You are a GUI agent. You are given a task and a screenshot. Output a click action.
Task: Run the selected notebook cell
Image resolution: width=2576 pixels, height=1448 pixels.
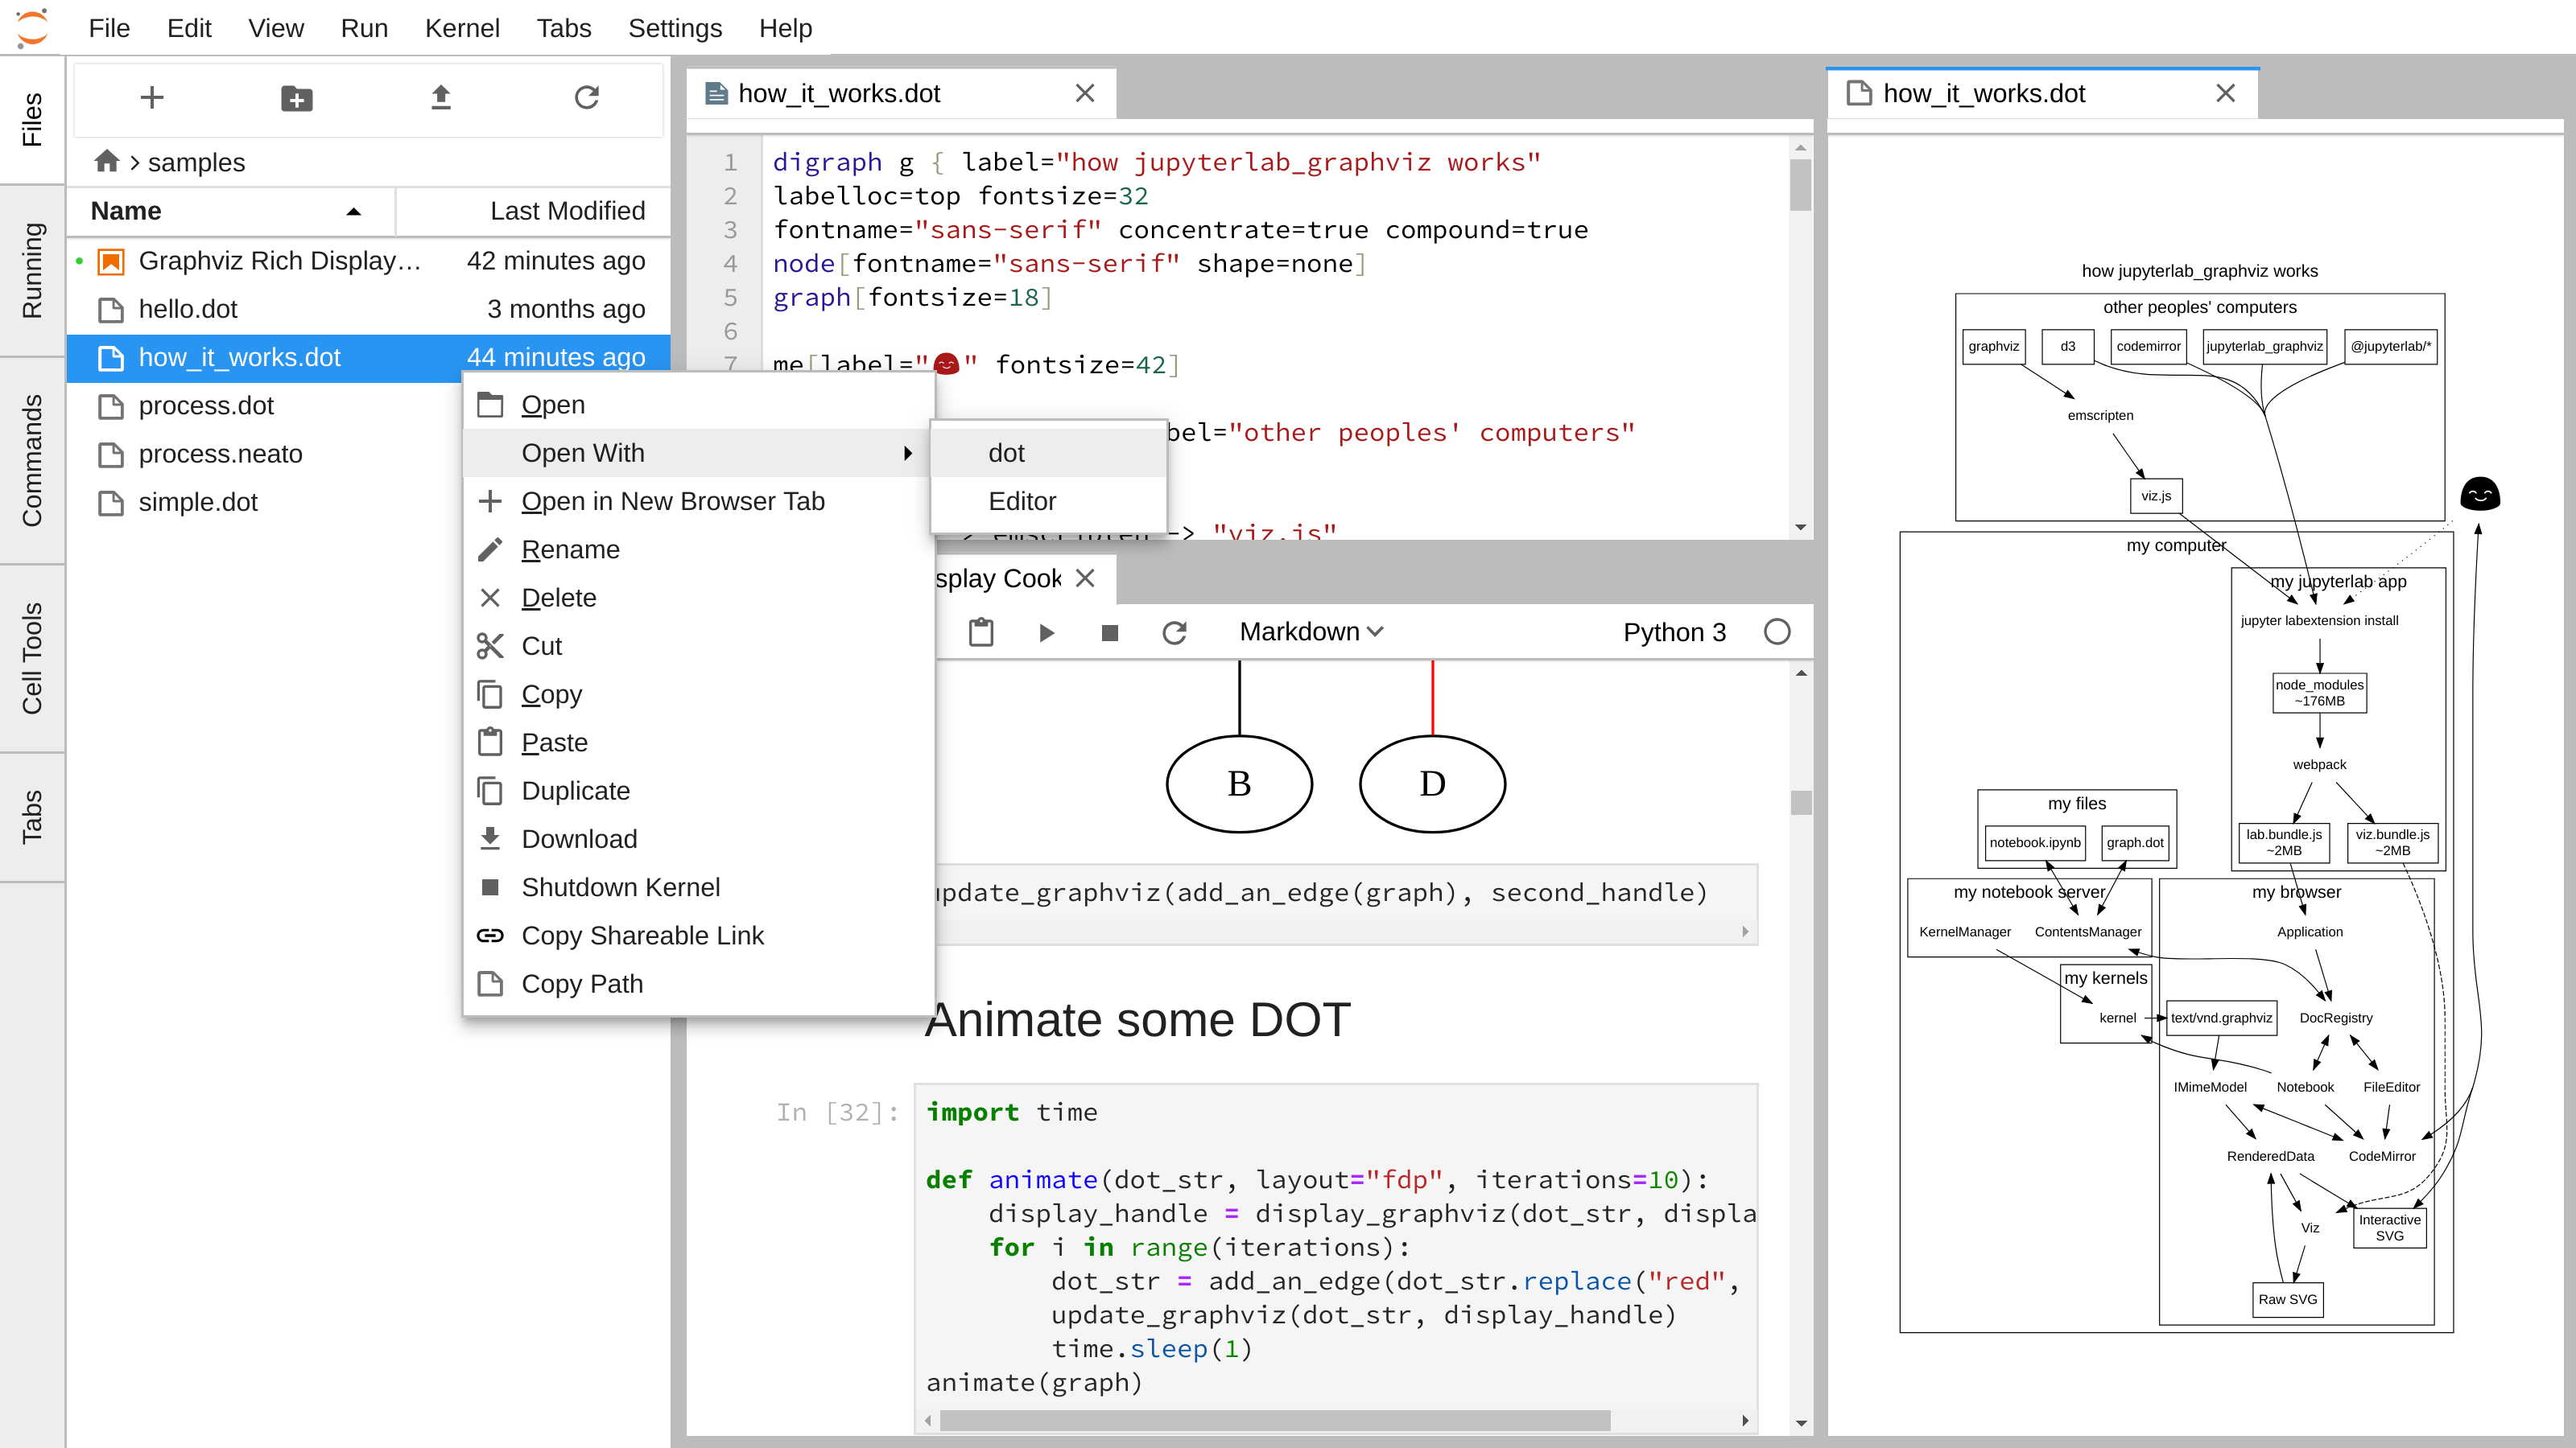[1046, 632]
